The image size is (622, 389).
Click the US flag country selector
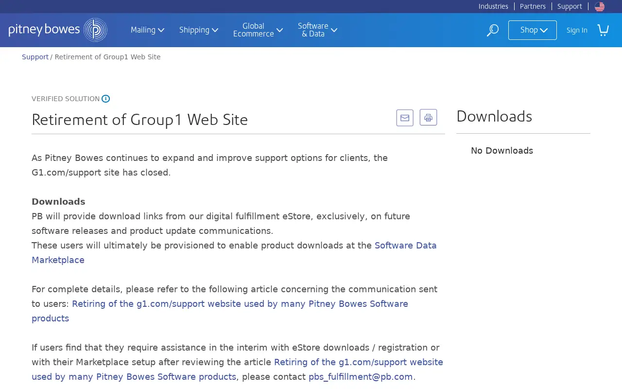[600, 7]
